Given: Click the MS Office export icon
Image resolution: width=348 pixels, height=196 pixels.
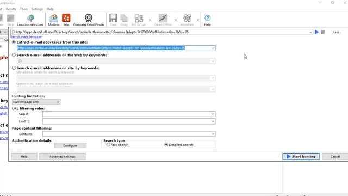Looking at the screenshot, I should [x=139, y=20].
